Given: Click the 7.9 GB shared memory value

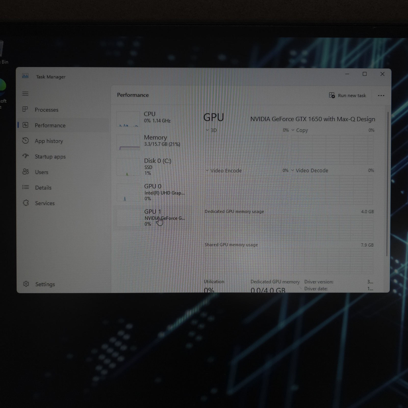Looking at the screenshot, I should [367, 245].
